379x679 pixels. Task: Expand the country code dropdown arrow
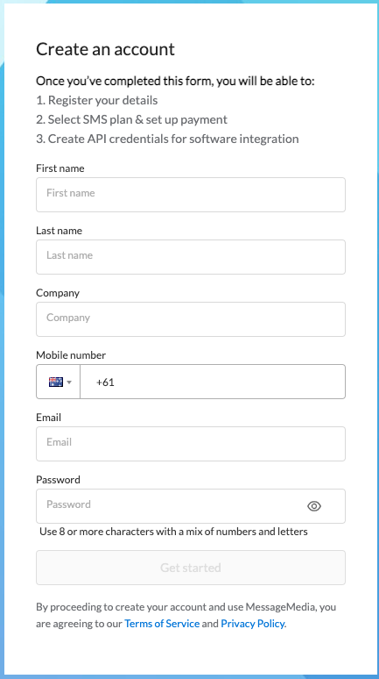(x=69, y=382)
